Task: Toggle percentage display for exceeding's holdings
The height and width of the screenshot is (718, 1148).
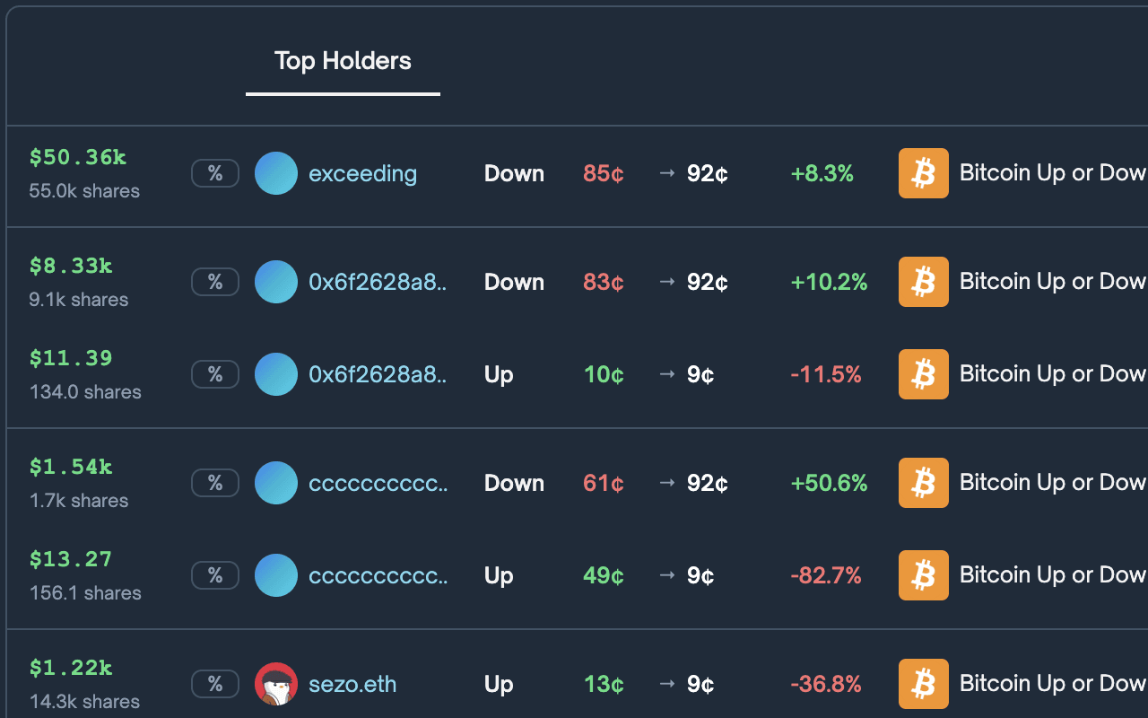Action: [x=215, y=173]
